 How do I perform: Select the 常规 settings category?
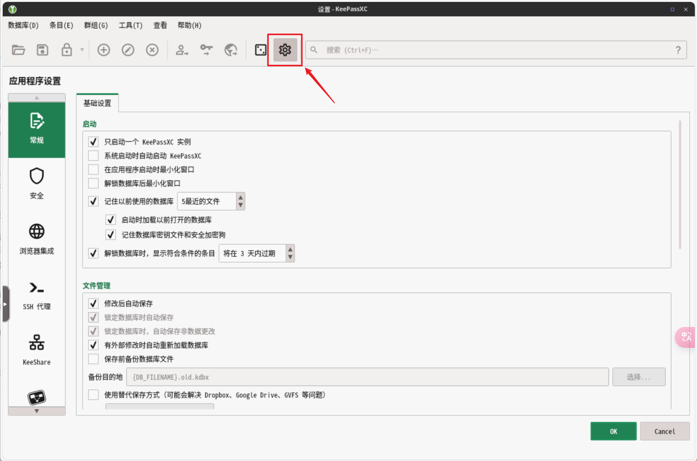coord(37,130)
